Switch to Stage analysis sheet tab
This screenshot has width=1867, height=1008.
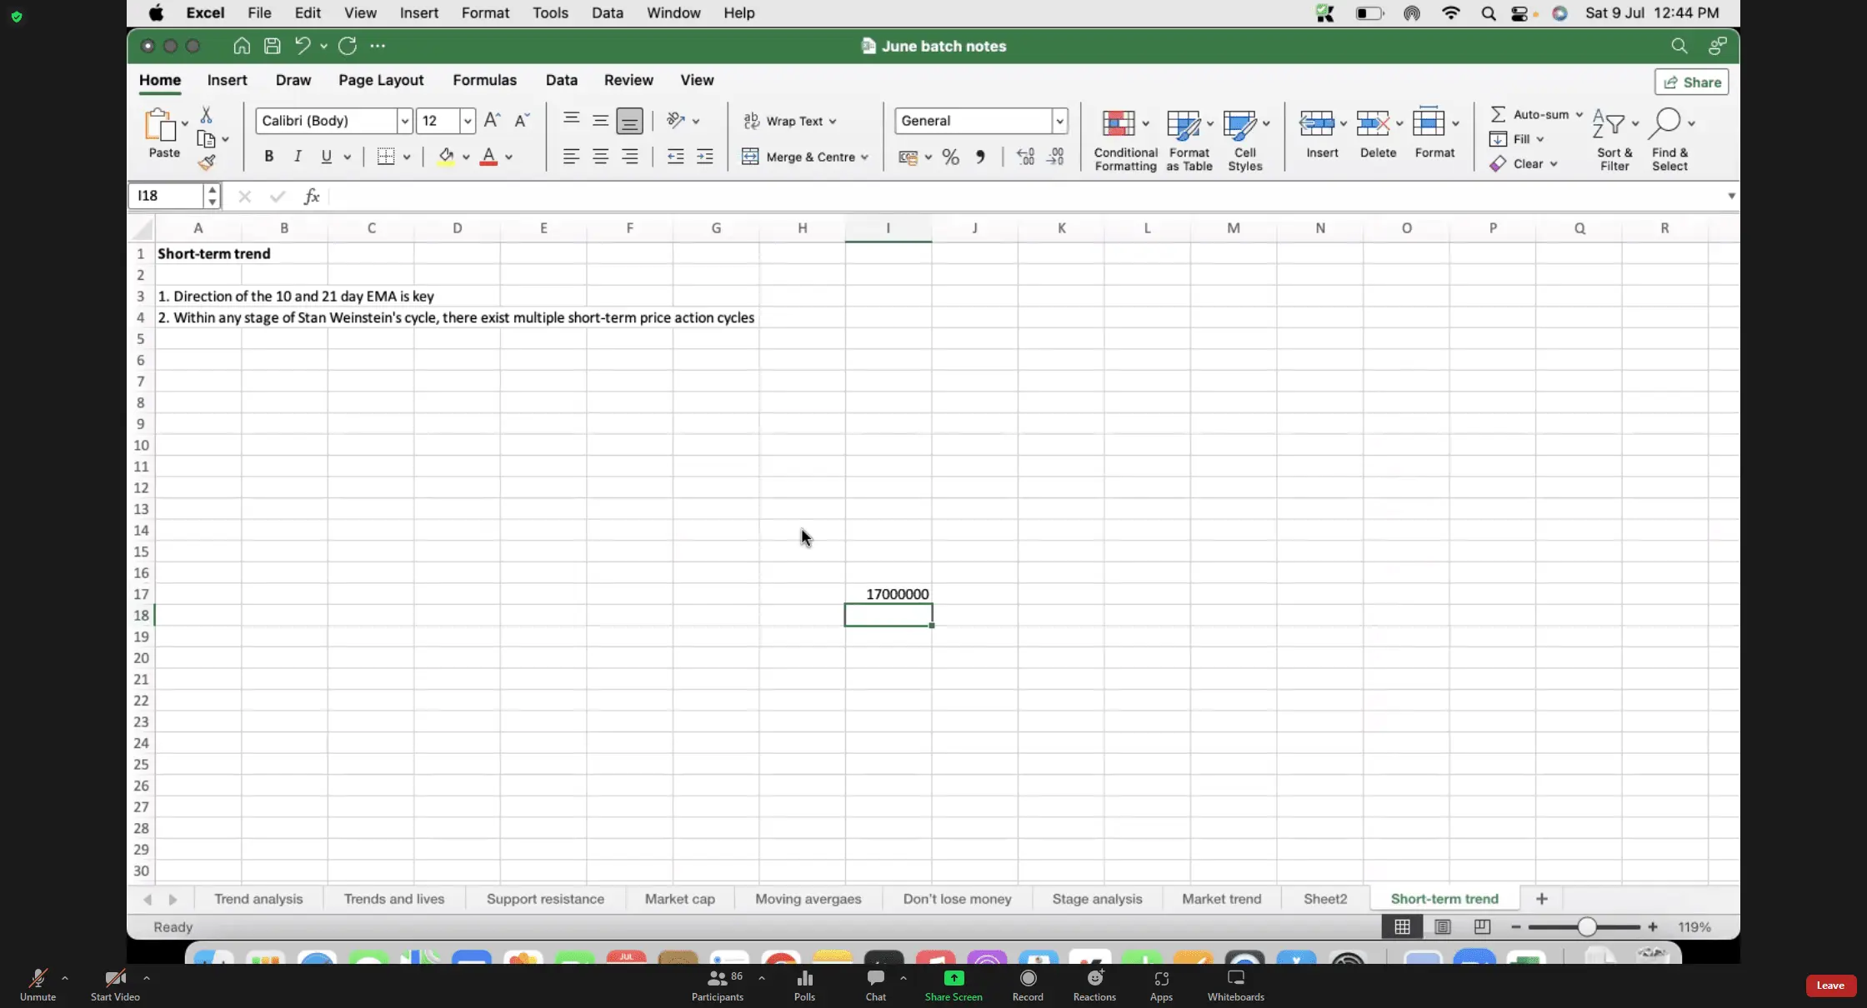(1097, 899)
